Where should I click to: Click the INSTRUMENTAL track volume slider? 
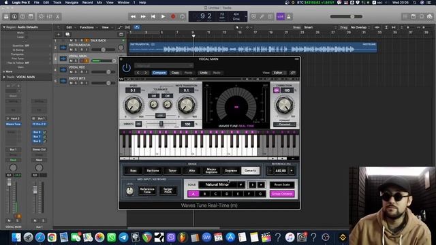[103, 50]
